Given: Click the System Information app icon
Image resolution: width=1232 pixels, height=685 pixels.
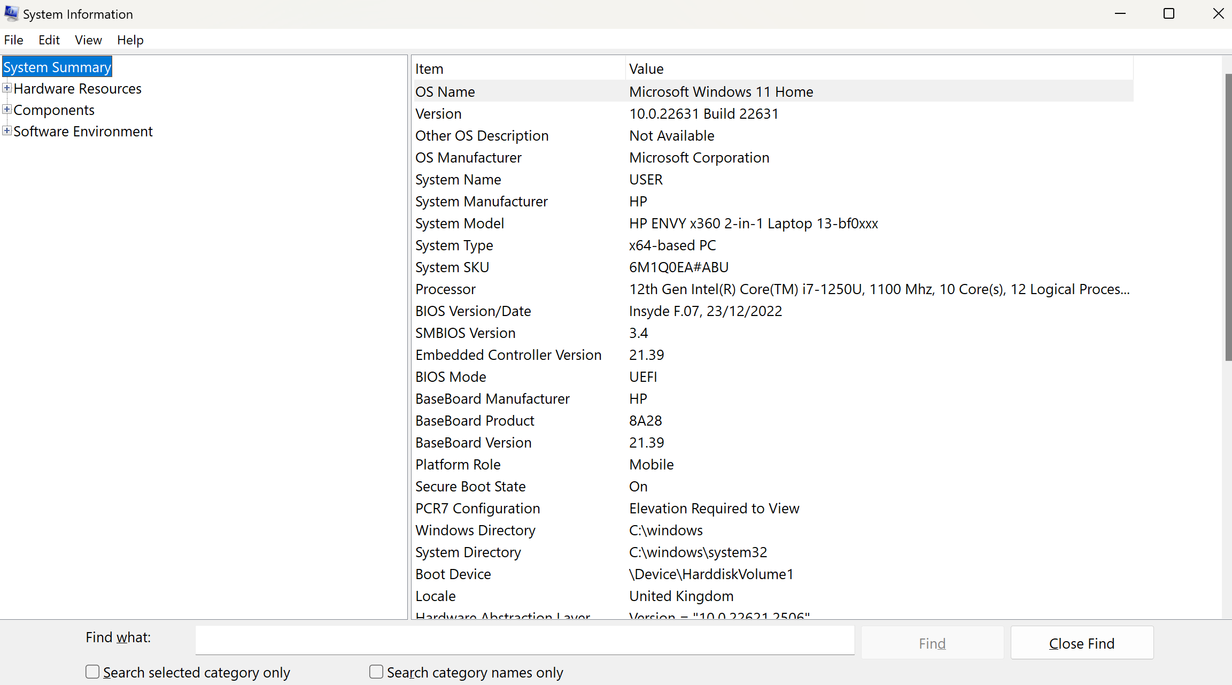Looking at the screenshot, I should 11,13.
